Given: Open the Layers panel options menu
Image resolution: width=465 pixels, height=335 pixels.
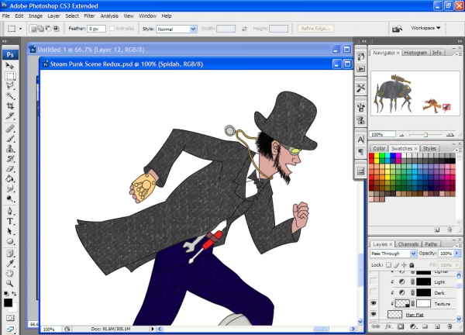Looking at the screenshot, I should (x=459, y=246).
